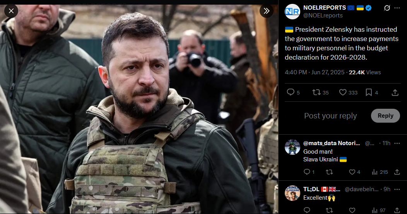Open more options on NOELREPORTS post
The image size is (407, 214).
(397, 8)
